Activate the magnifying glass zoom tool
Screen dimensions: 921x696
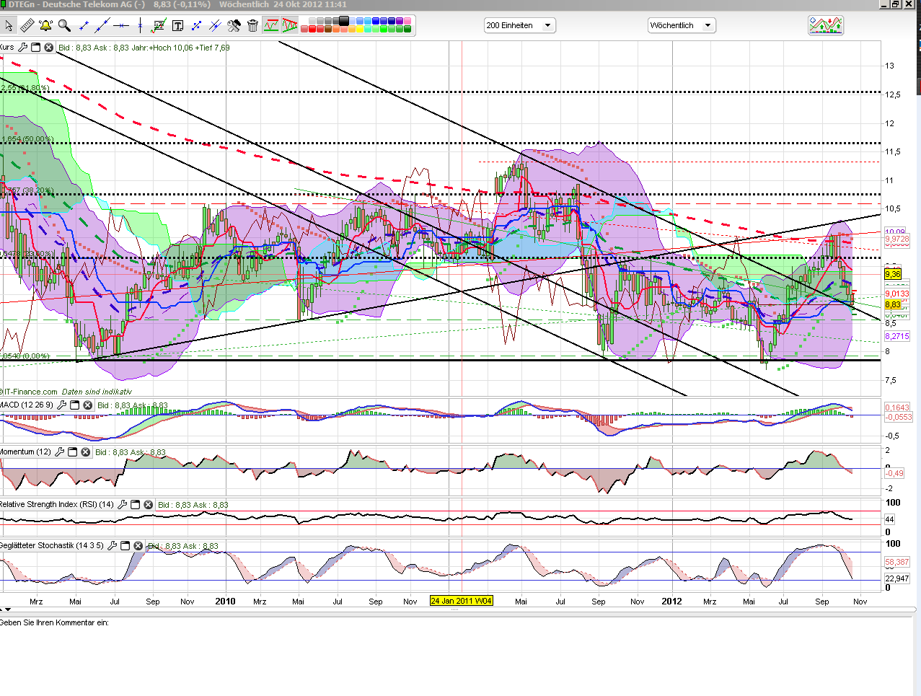point(64,26)
